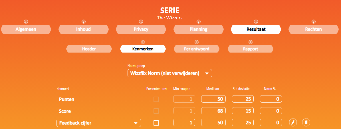Toggle Presenteer res. checkbox for Feedback cijfer
Viewport: 341px width, 129px height.
[156, 123]
